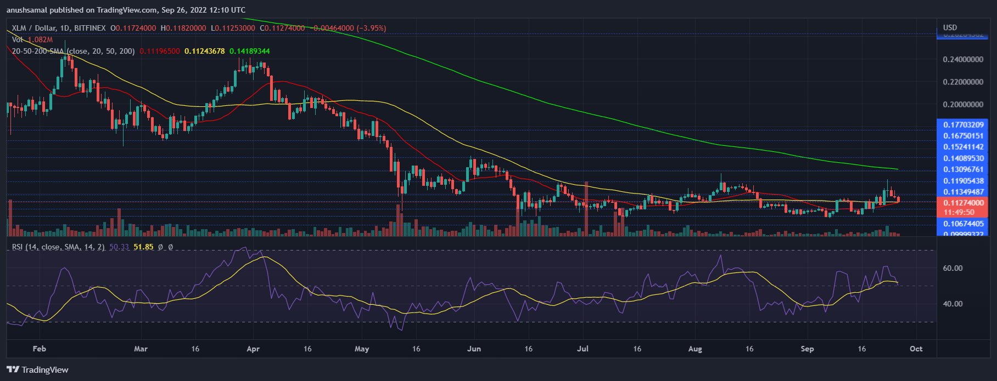Click the 0.20000000 price axis label
997x381 pixels.
click(x=963, y=104)
